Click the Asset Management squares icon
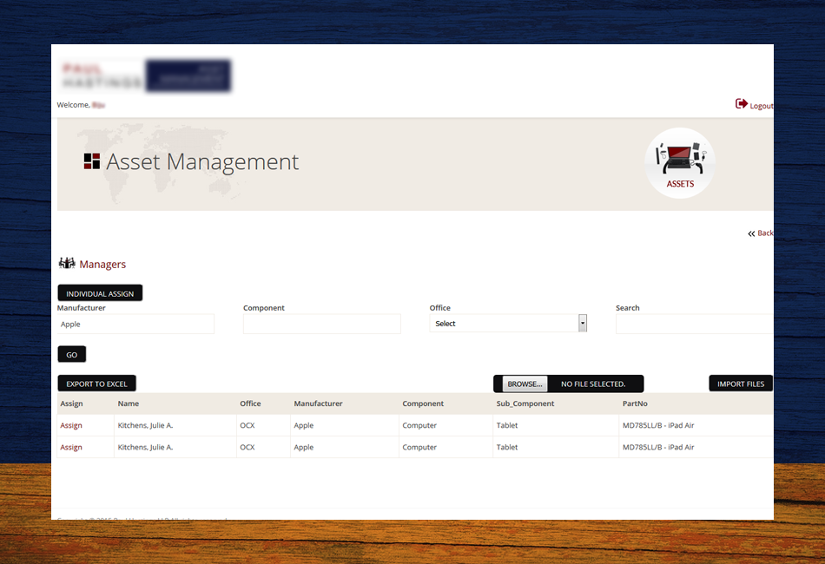825x564 pixels. (93, 161)
